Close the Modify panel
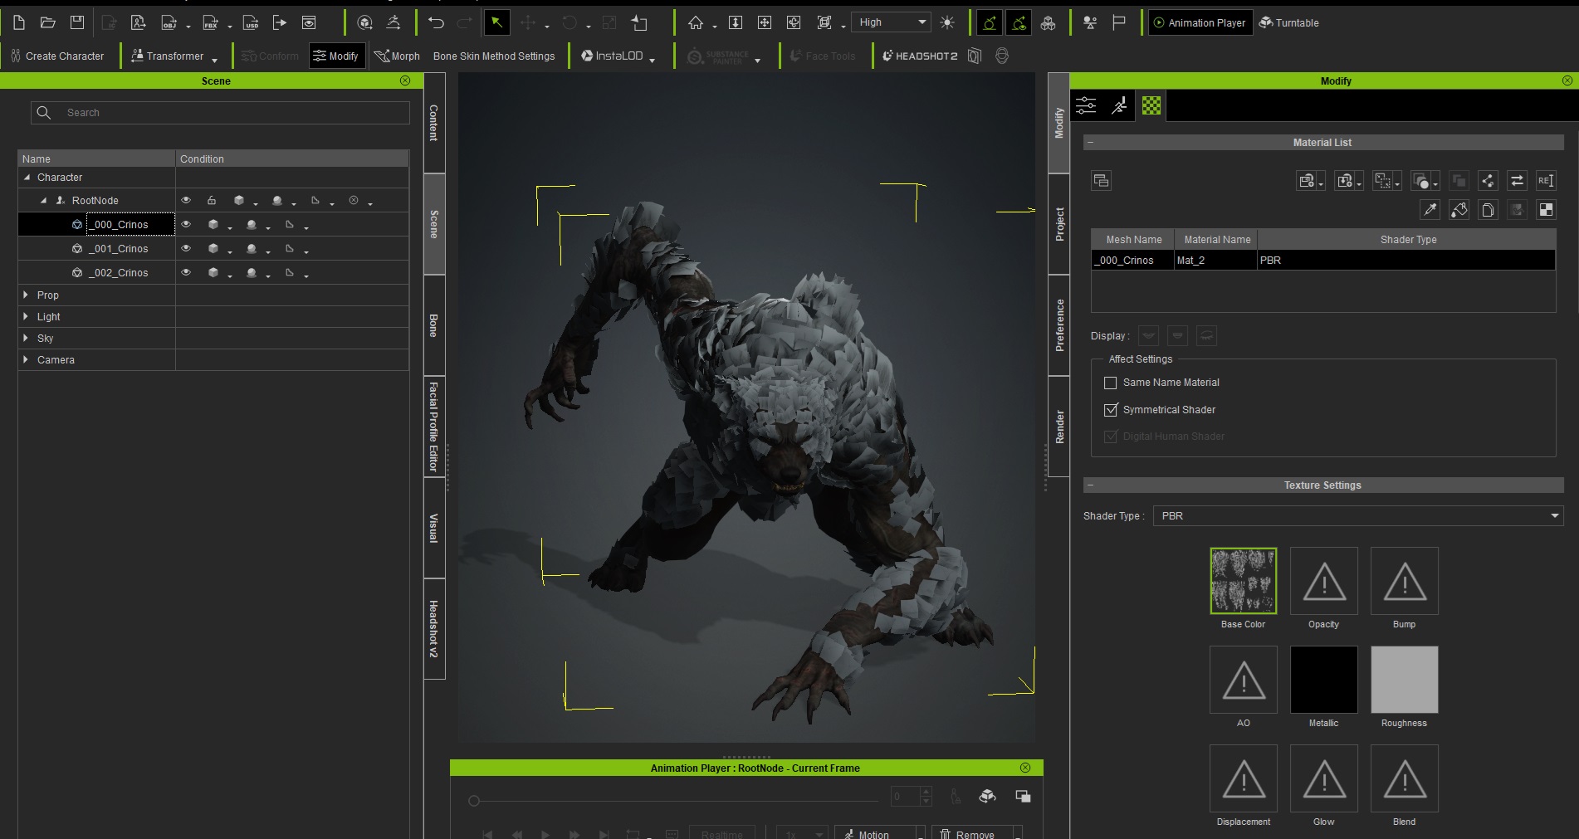 [1567, 80]
